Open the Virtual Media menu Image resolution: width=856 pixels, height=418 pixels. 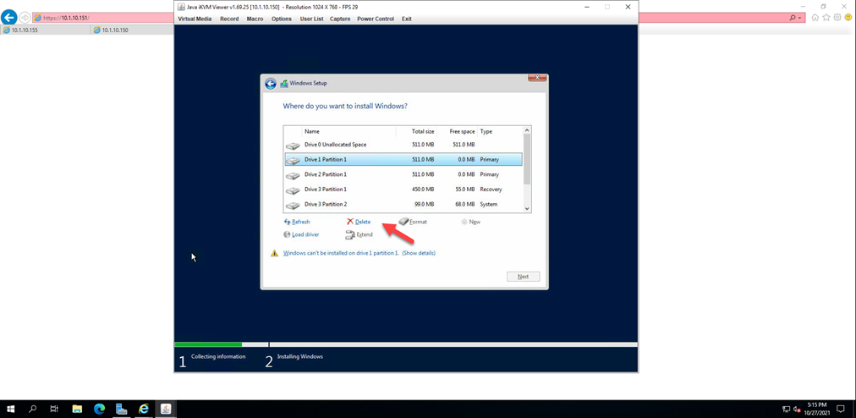[195, 19]
